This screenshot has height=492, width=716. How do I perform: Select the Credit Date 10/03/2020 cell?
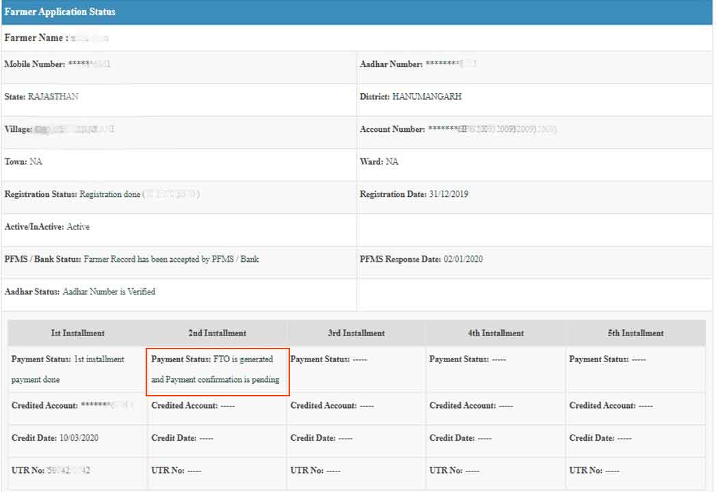55,438
